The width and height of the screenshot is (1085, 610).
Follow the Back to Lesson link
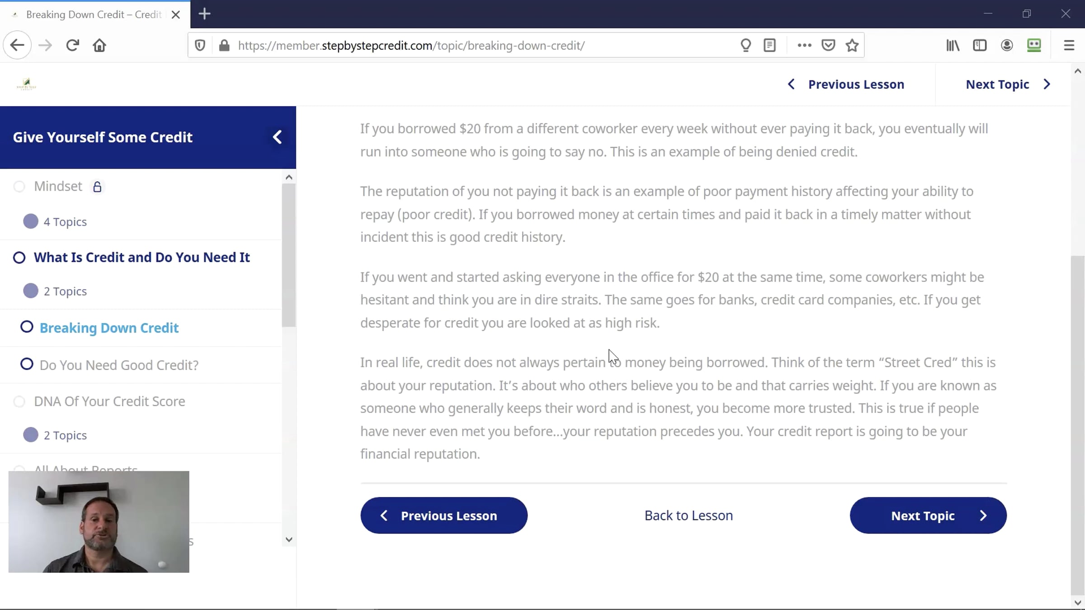(689, 516)
